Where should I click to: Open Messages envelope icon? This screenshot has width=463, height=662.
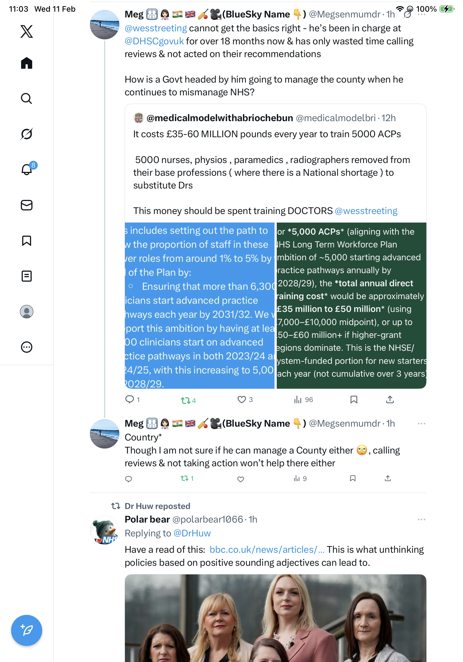point(27,205)
